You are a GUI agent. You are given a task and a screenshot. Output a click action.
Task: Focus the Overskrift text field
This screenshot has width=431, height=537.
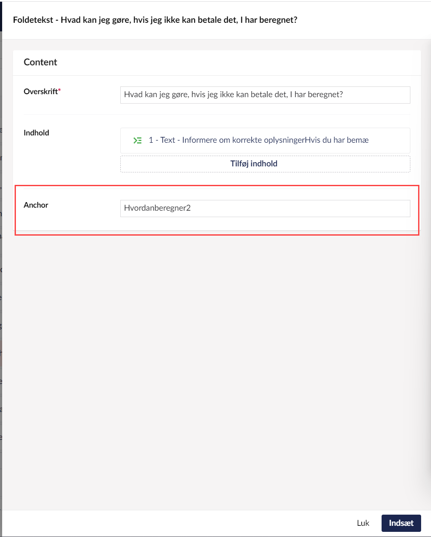(265, 95)
